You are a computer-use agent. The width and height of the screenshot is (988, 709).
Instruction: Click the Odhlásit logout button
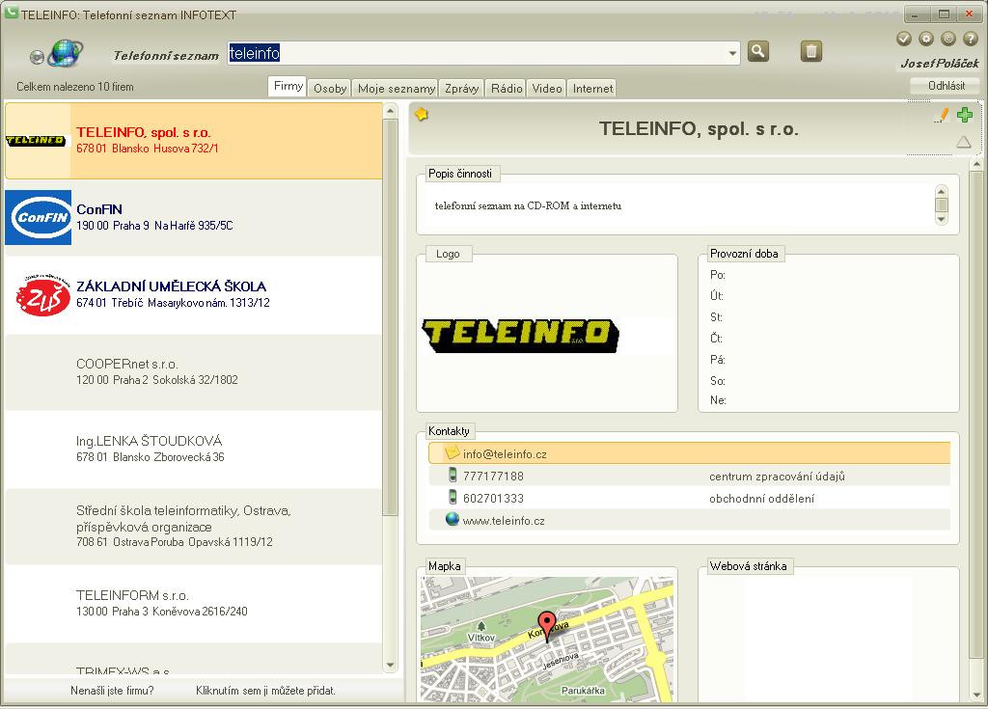tap(946, 86)
